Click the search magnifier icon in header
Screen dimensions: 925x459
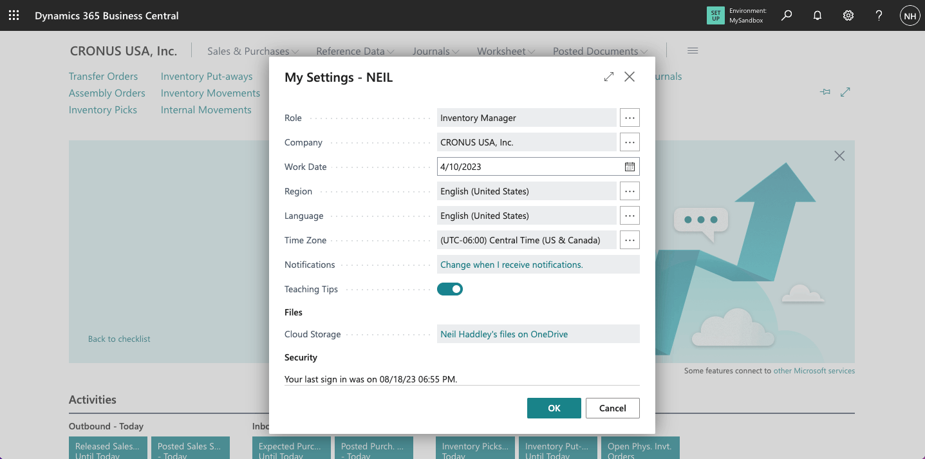[787, 15]
